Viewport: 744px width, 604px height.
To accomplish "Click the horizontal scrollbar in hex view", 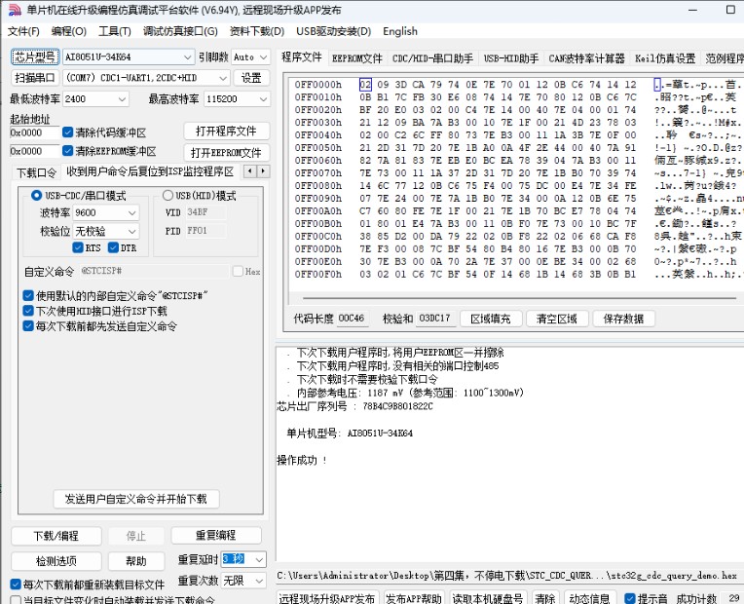I will pos(520,298).
